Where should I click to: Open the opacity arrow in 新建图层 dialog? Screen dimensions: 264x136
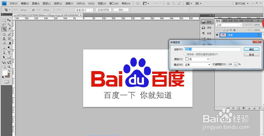[235, 64]
